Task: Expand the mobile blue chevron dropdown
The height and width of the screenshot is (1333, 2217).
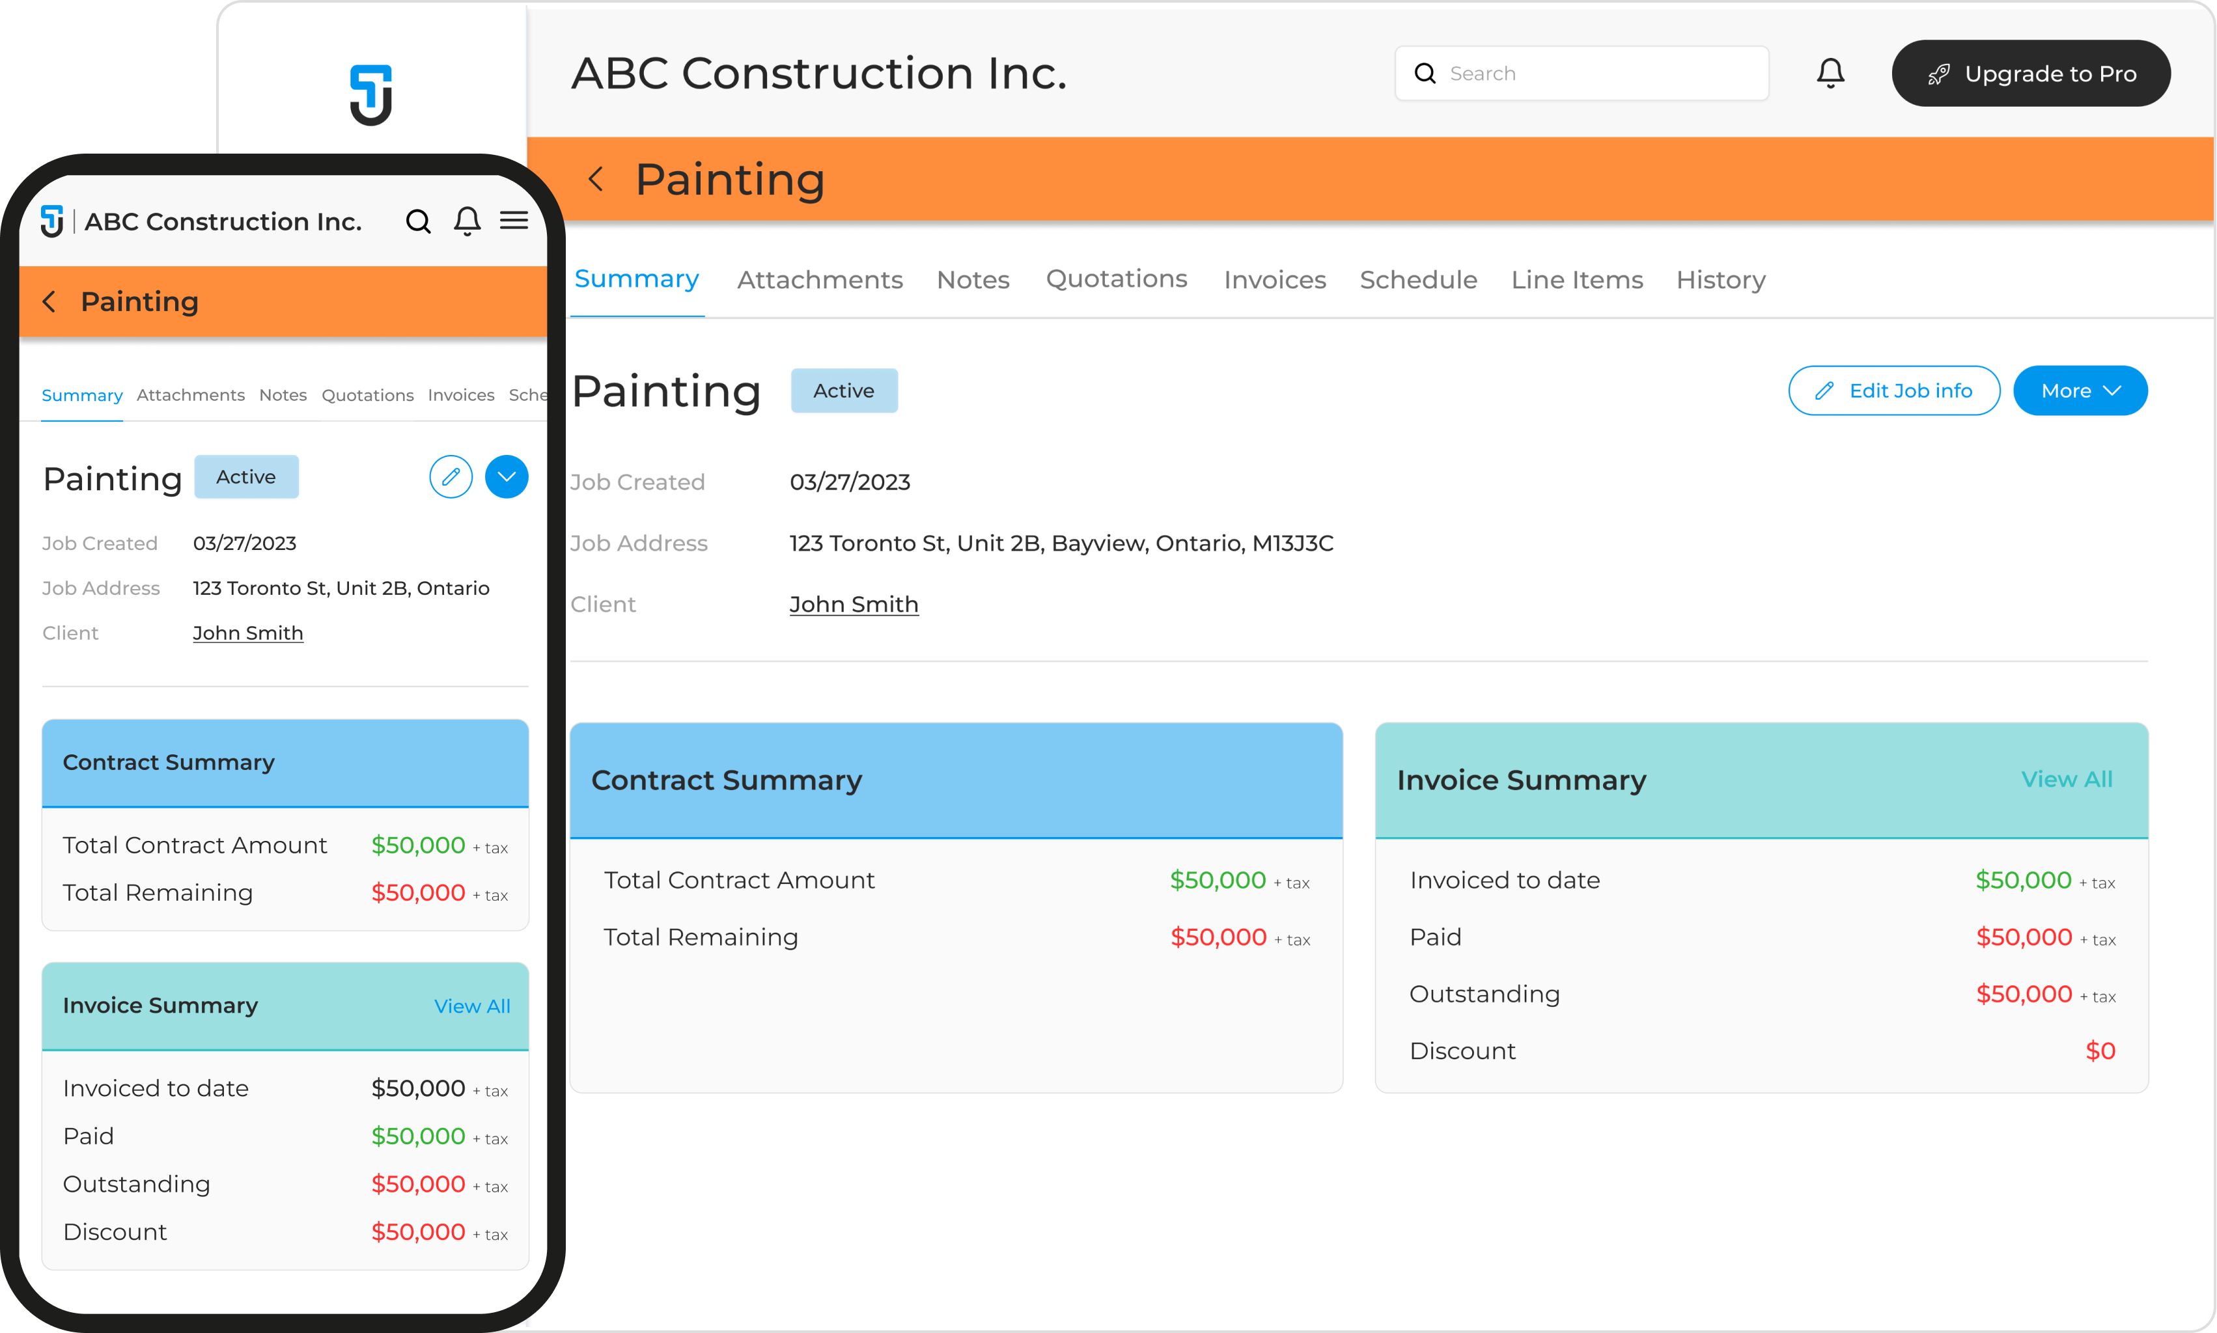Action: (507, 477)
